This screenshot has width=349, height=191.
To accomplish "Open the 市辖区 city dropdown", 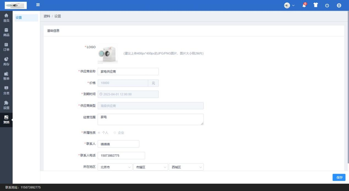I will (x=151, y=167).
